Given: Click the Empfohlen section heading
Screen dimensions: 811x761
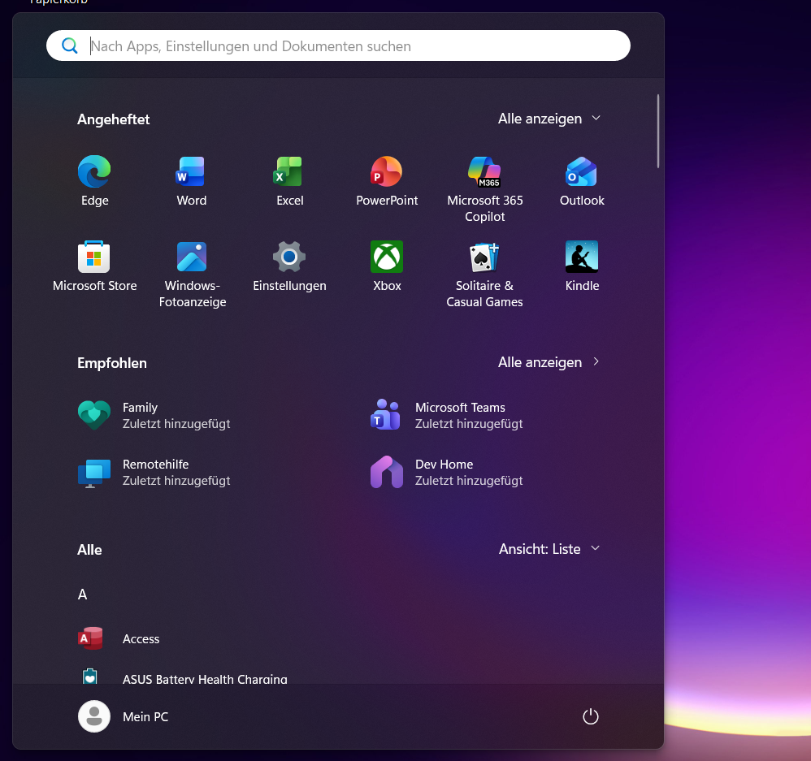Looking at the screenshot, I should pyautogui.click(x=111, y=363).
